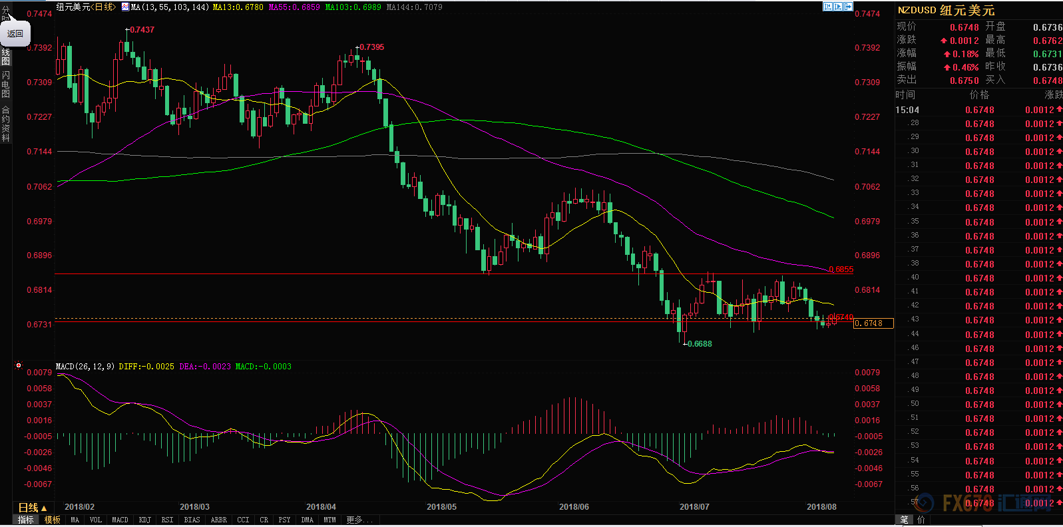Click the 返回 back button

coord(15,33)
